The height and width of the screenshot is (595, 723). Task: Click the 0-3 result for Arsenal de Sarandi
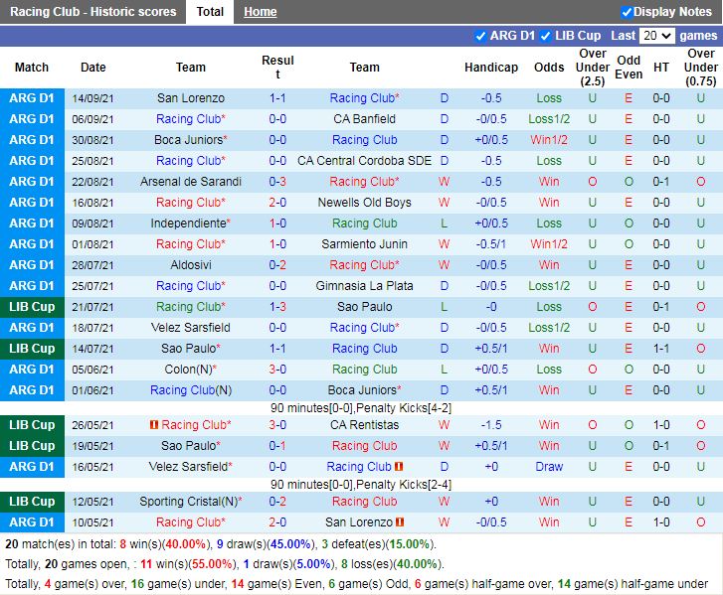tap(277, 182)
